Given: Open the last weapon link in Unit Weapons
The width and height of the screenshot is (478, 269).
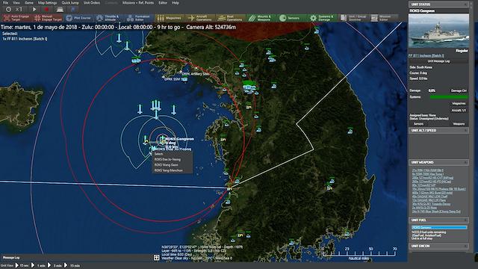Looking at the screenshot, I should point(436,211).
